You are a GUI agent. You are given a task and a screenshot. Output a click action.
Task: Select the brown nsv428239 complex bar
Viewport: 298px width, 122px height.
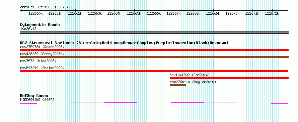coord(154,57)
